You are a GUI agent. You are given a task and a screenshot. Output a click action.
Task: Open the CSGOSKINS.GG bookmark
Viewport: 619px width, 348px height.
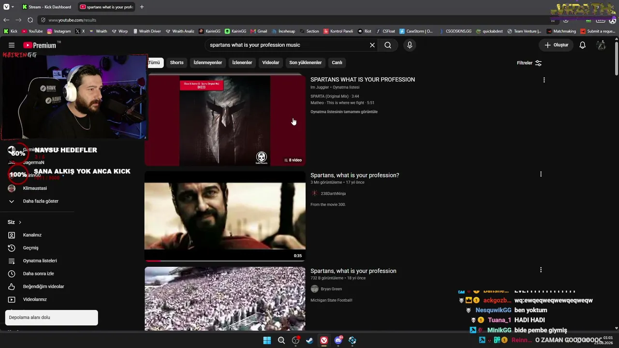[455, 31]
